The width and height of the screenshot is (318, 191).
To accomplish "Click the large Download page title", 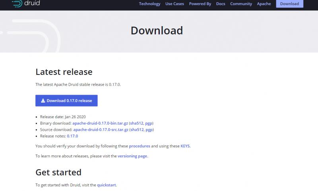I will click(x=157, y=31).
